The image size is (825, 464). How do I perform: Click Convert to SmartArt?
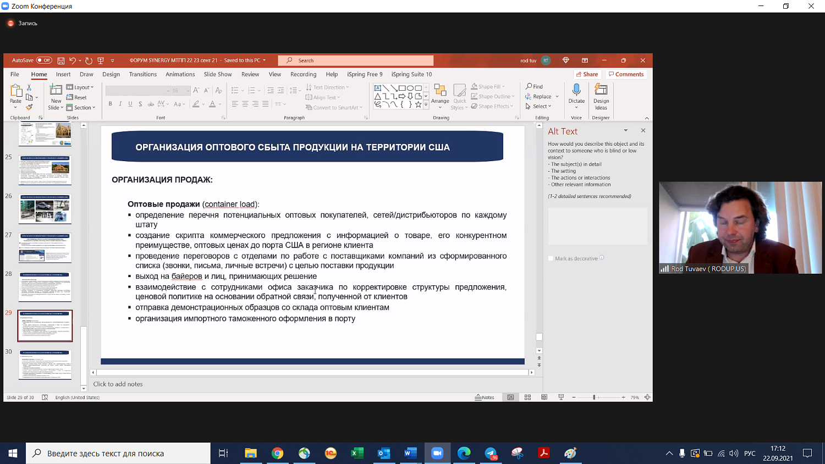tap(334, 108)
